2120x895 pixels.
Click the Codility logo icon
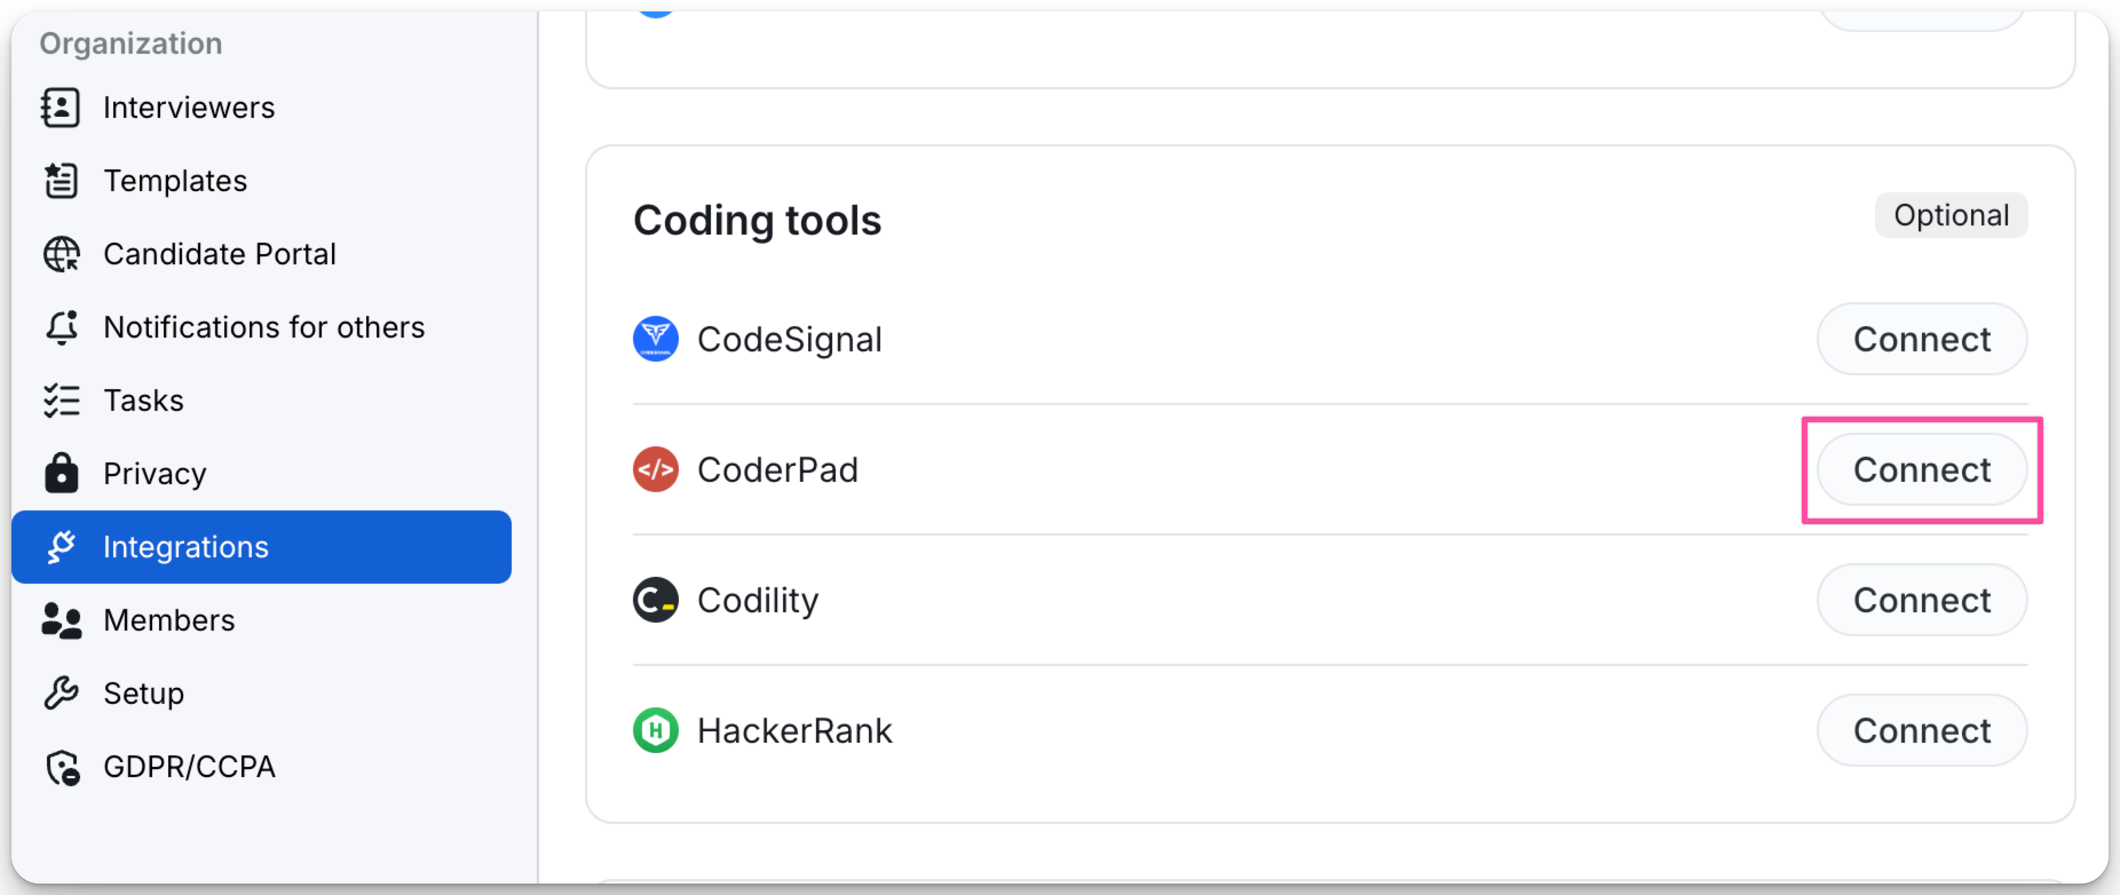click(655, 600)
